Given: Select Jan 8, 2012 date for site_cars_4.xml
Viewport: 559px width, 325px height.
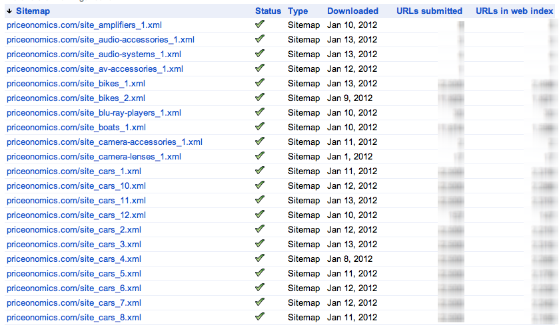Looking at the screenshot, I should [x=350, y=259].
